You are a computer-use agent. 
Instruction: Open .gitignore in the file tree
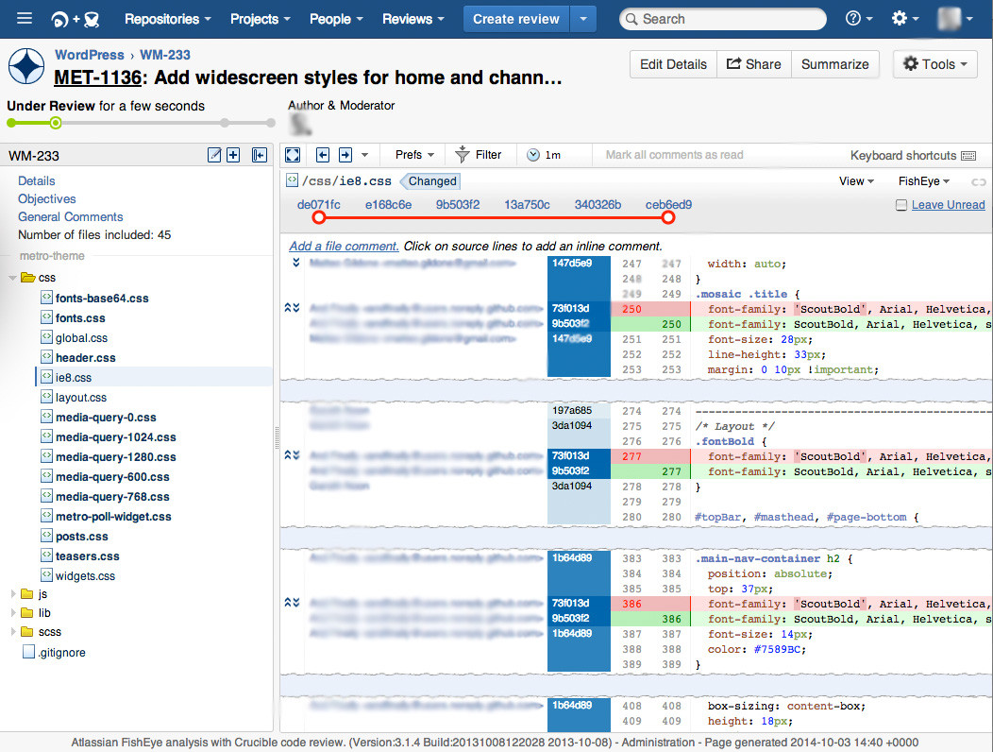[x=61, y=653]
